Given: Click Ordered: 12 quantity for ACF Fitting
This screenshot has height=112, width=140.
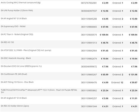Looking at the screenshot, I should click(x=117, y=83).
